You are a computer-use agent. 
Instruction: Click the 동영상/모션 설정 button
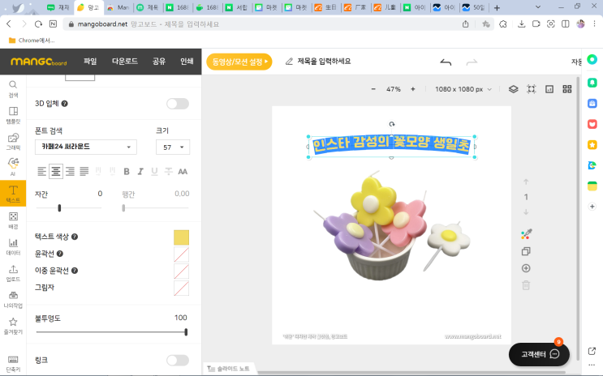pos(239,62)
